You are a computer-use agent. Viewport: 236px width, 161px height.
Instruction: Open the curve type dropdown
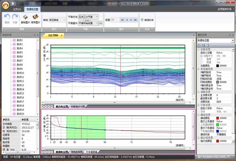click(57, 20)
